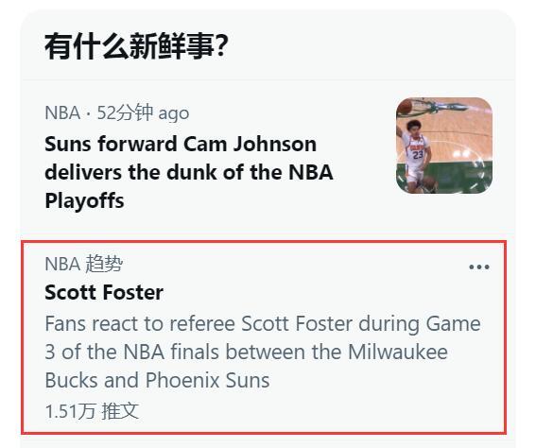Click the 'Johnson' name in the bold headline

(275, 144)
